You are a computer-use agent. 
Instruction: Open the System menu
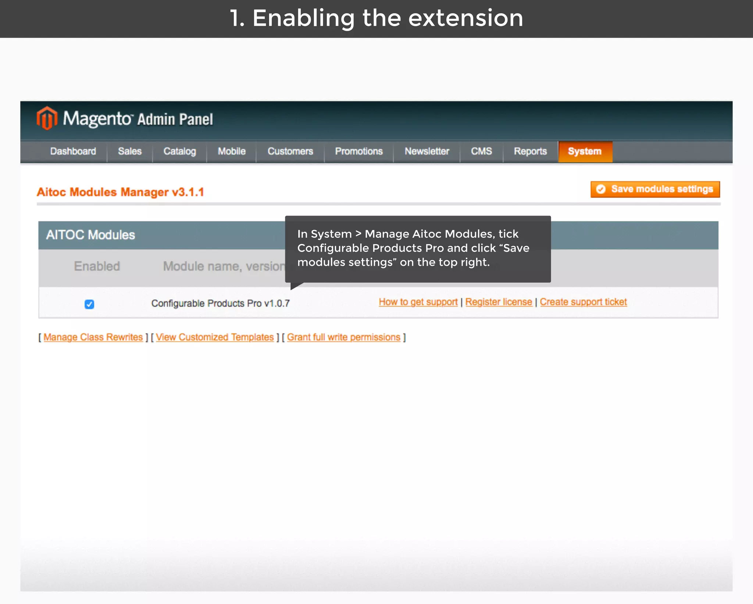tap(585, 151)
